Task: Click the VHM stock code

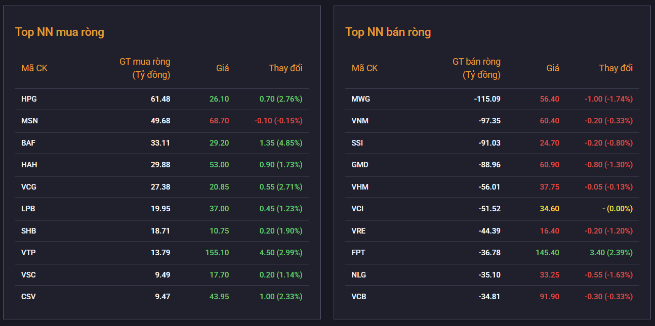Action: point(360,187)
